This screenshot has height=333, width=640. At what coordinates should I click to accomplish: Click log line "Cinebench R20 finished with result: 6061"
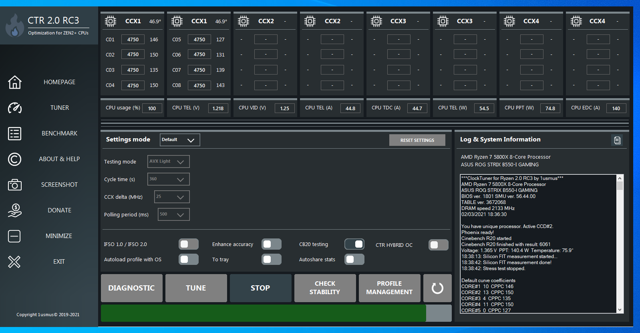click(x=506, y=244)
